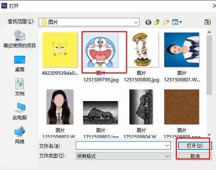
Task: Click the Photoshop icon in title bar
Action: 4,6
